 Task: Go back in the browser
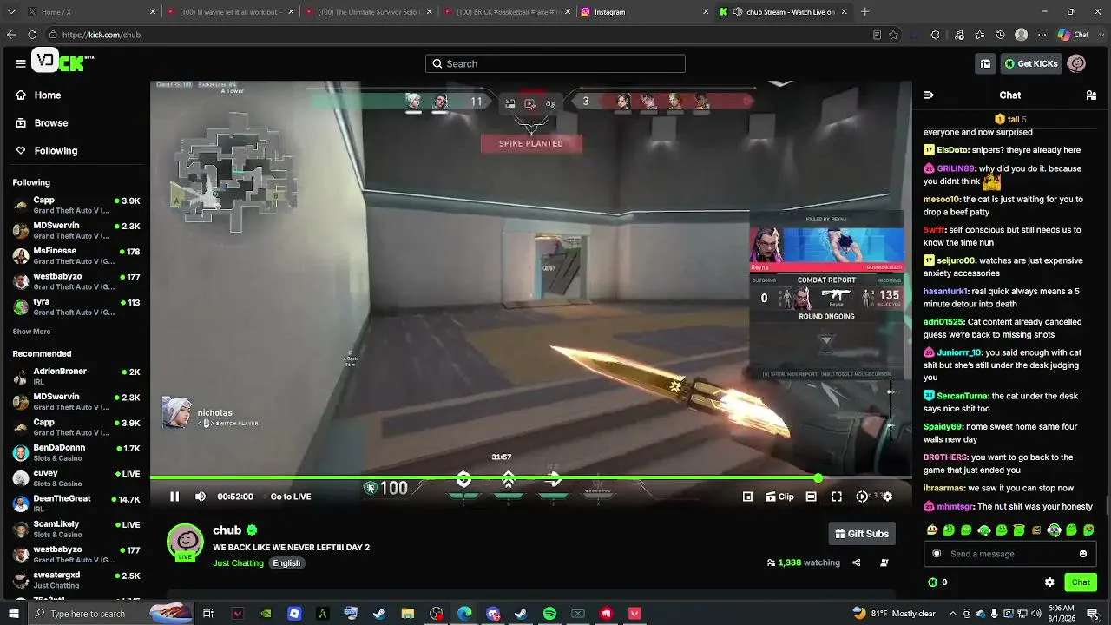tap(11, 35)
